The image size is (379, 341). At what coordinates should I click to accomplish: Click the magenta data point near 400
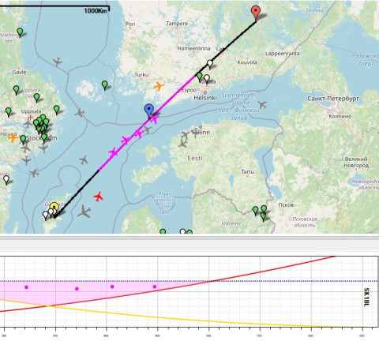click(x=112, y=287)
